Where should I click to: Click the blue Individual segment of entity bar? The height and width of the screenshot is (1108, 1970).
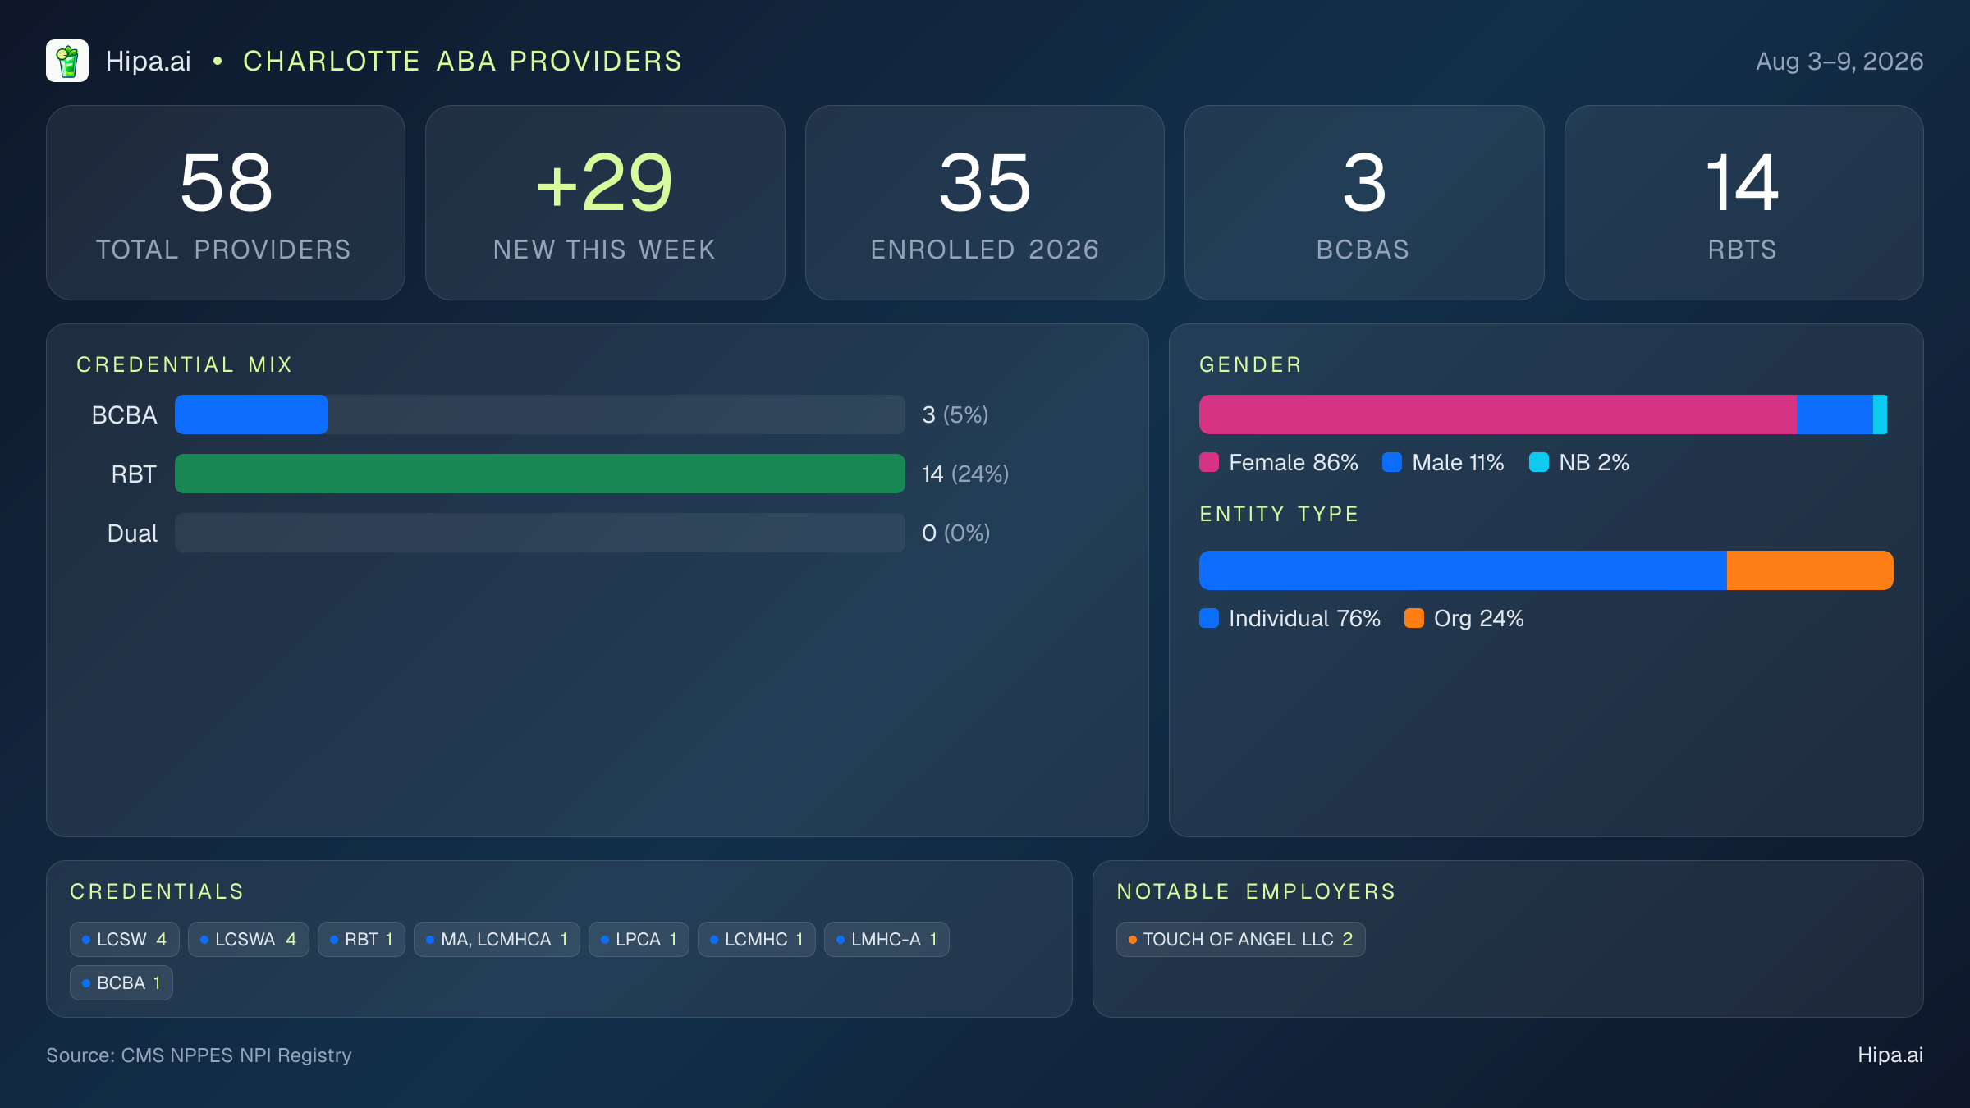click(x=1463, y=570)
